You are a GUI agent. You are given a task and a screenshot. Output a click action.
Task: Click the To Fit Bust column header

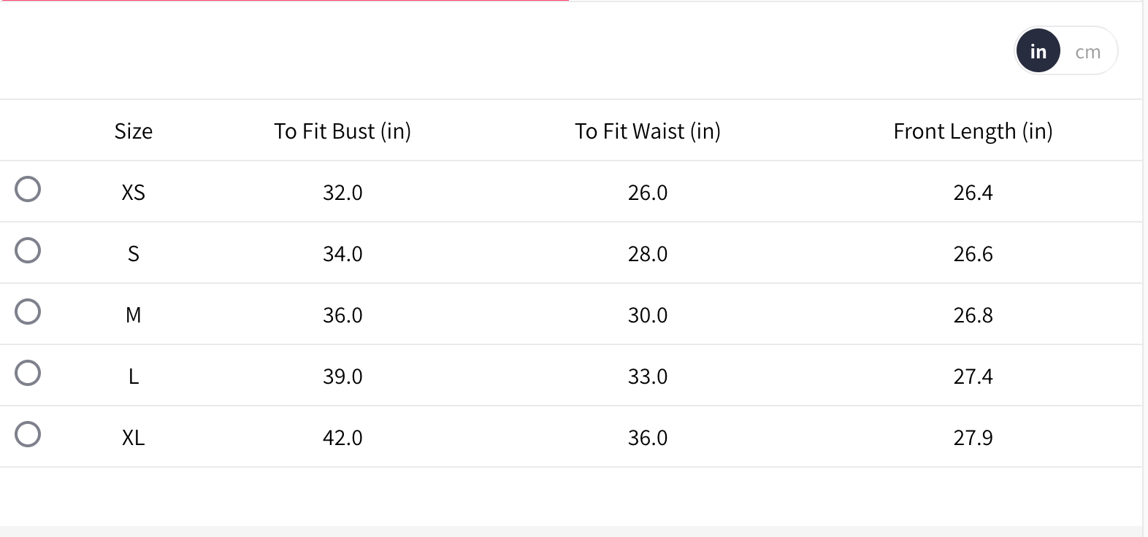pos(343,131)
